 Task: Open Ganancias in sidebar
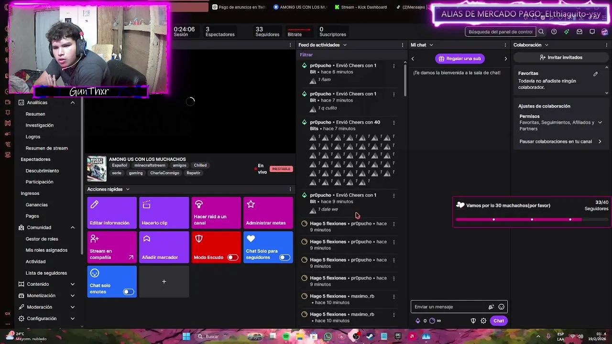36,204
